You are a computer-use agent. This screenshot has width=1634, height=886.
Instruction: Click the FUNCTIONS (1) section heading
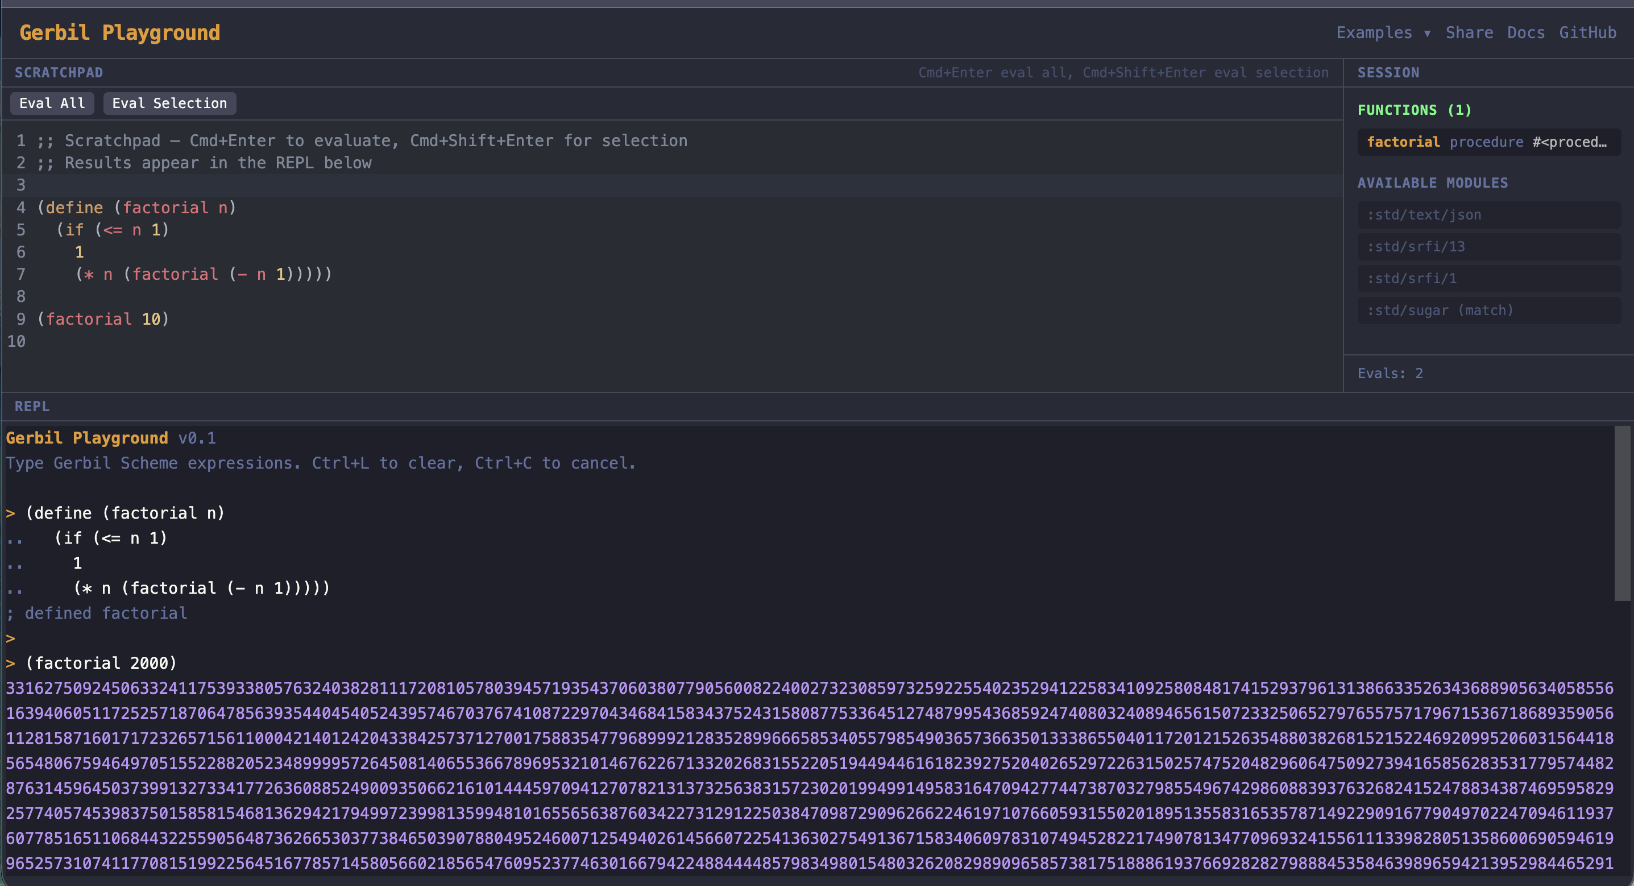tap(1414, 110)
